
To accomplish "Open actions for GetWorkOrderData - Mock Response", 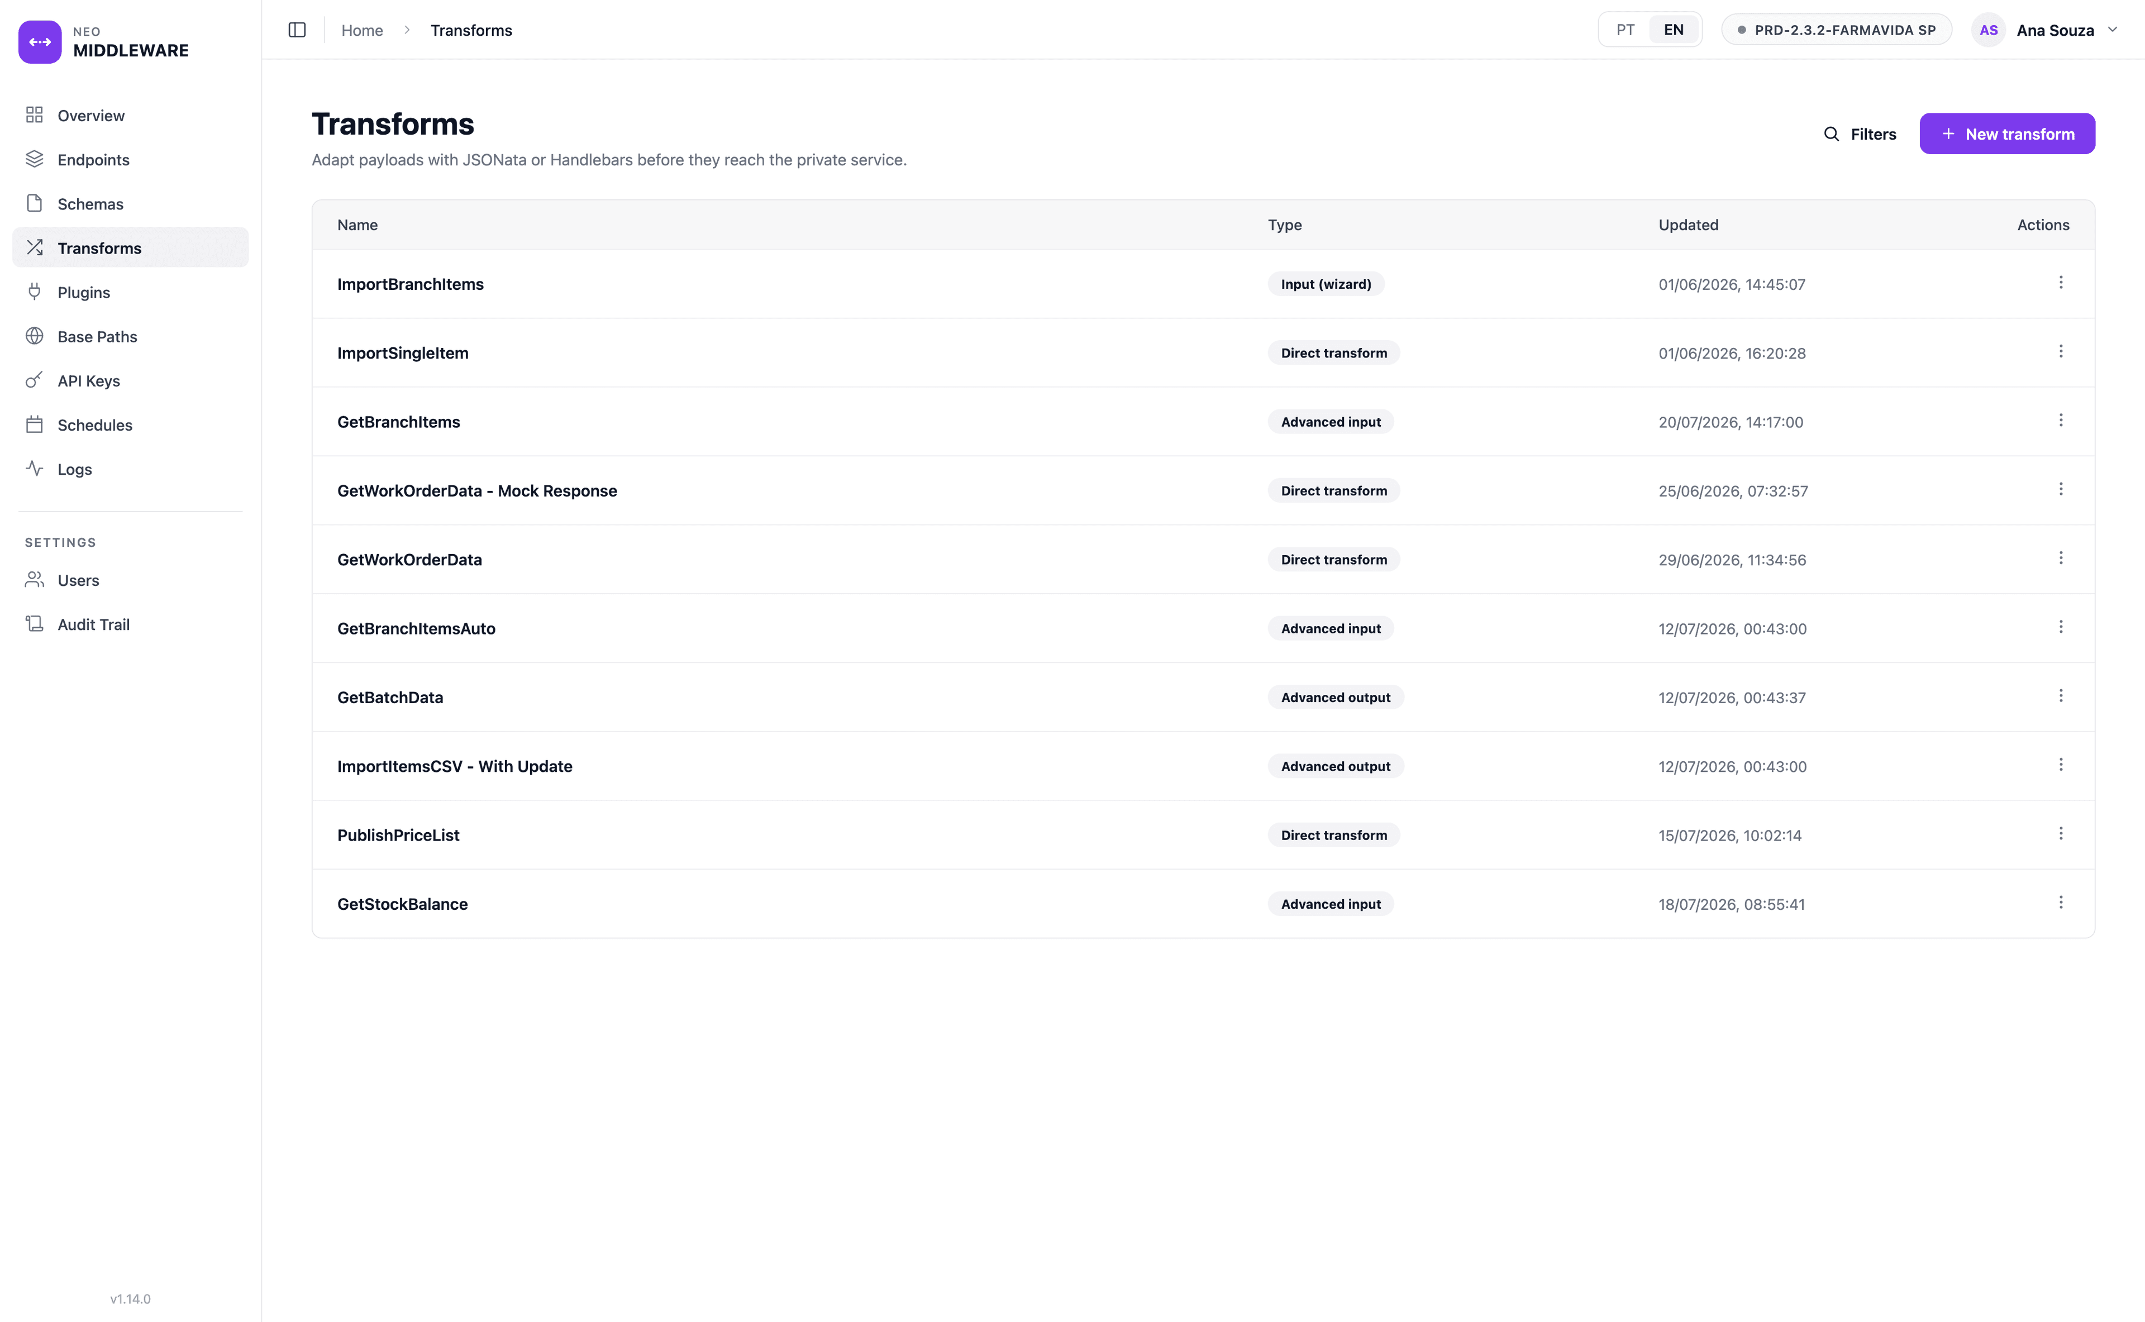I will pyautogui.click(x=2060, y=490).
